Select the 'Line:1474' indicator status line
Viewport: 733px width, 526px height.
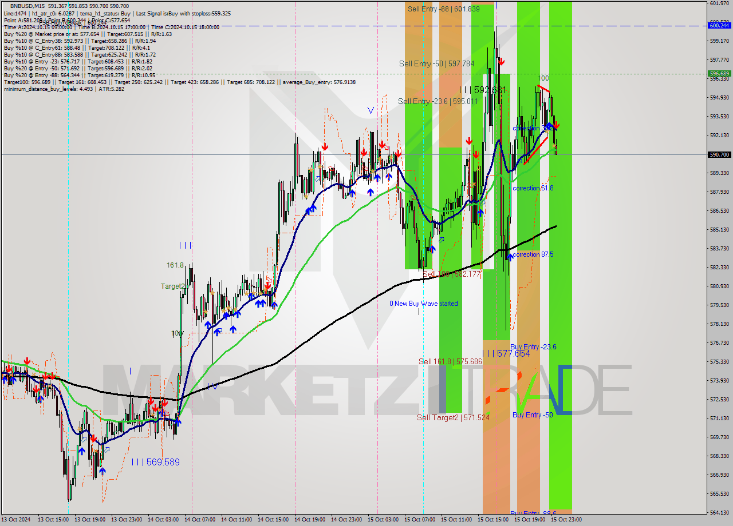pyautogui.click(x=117, y=13)
